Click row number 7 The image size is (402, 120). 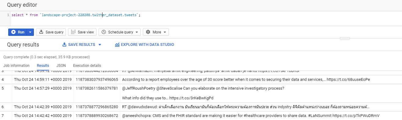pyautogui.click(x=3, y=116)
